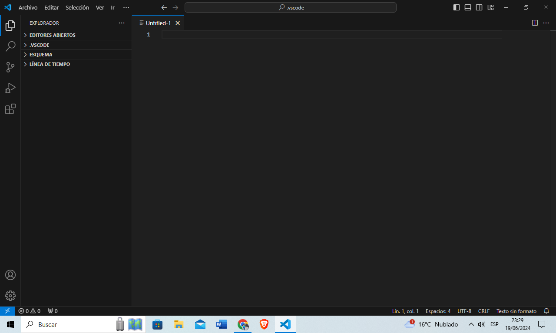
Task: Expand the Línea de Tiempo section
Action: [76, 64]
